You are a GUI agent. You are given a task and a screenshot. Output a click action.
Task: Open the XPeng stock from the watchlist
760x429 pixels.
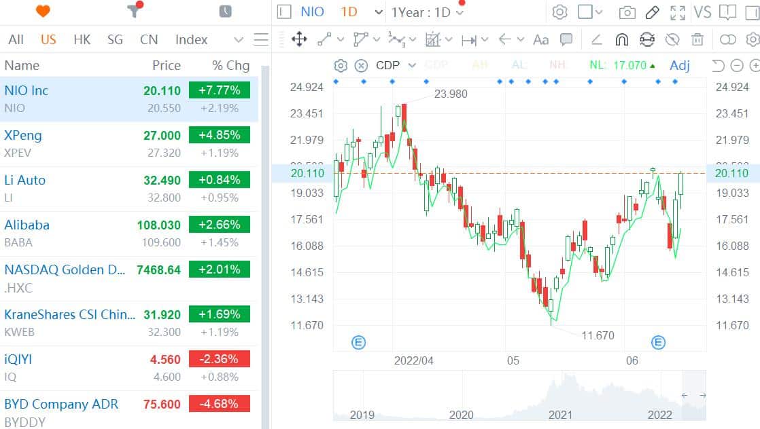tap(24, 136)
